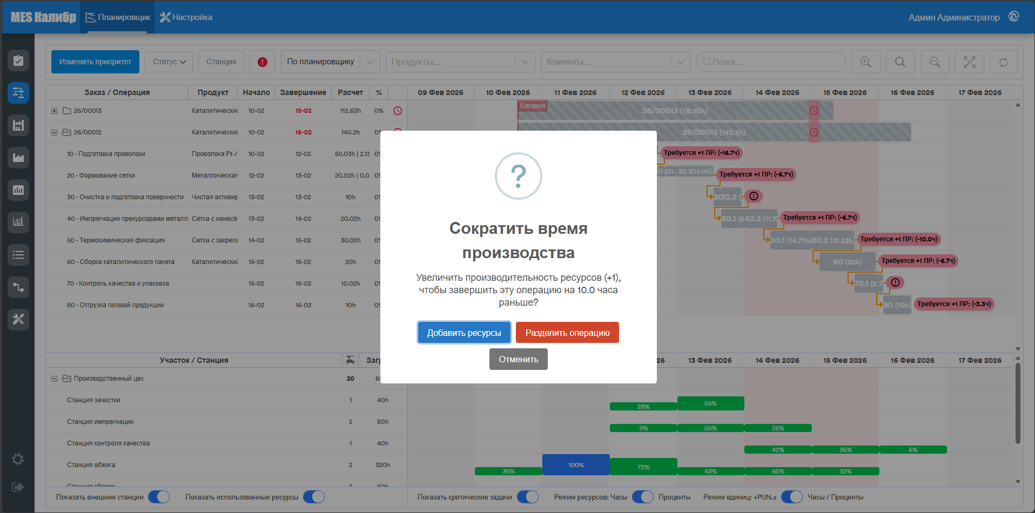
Task: Click the lower panel vertical scrollbar
Action: coord(1018,403)
